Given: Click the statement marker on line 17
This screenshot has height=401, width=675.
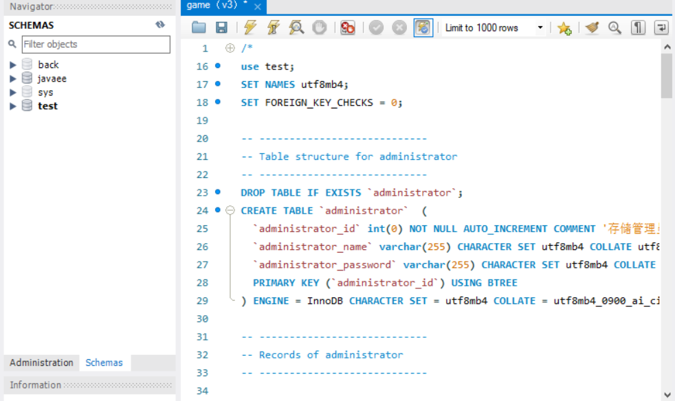Looking at the screenshot, I should tap(218, 84).
